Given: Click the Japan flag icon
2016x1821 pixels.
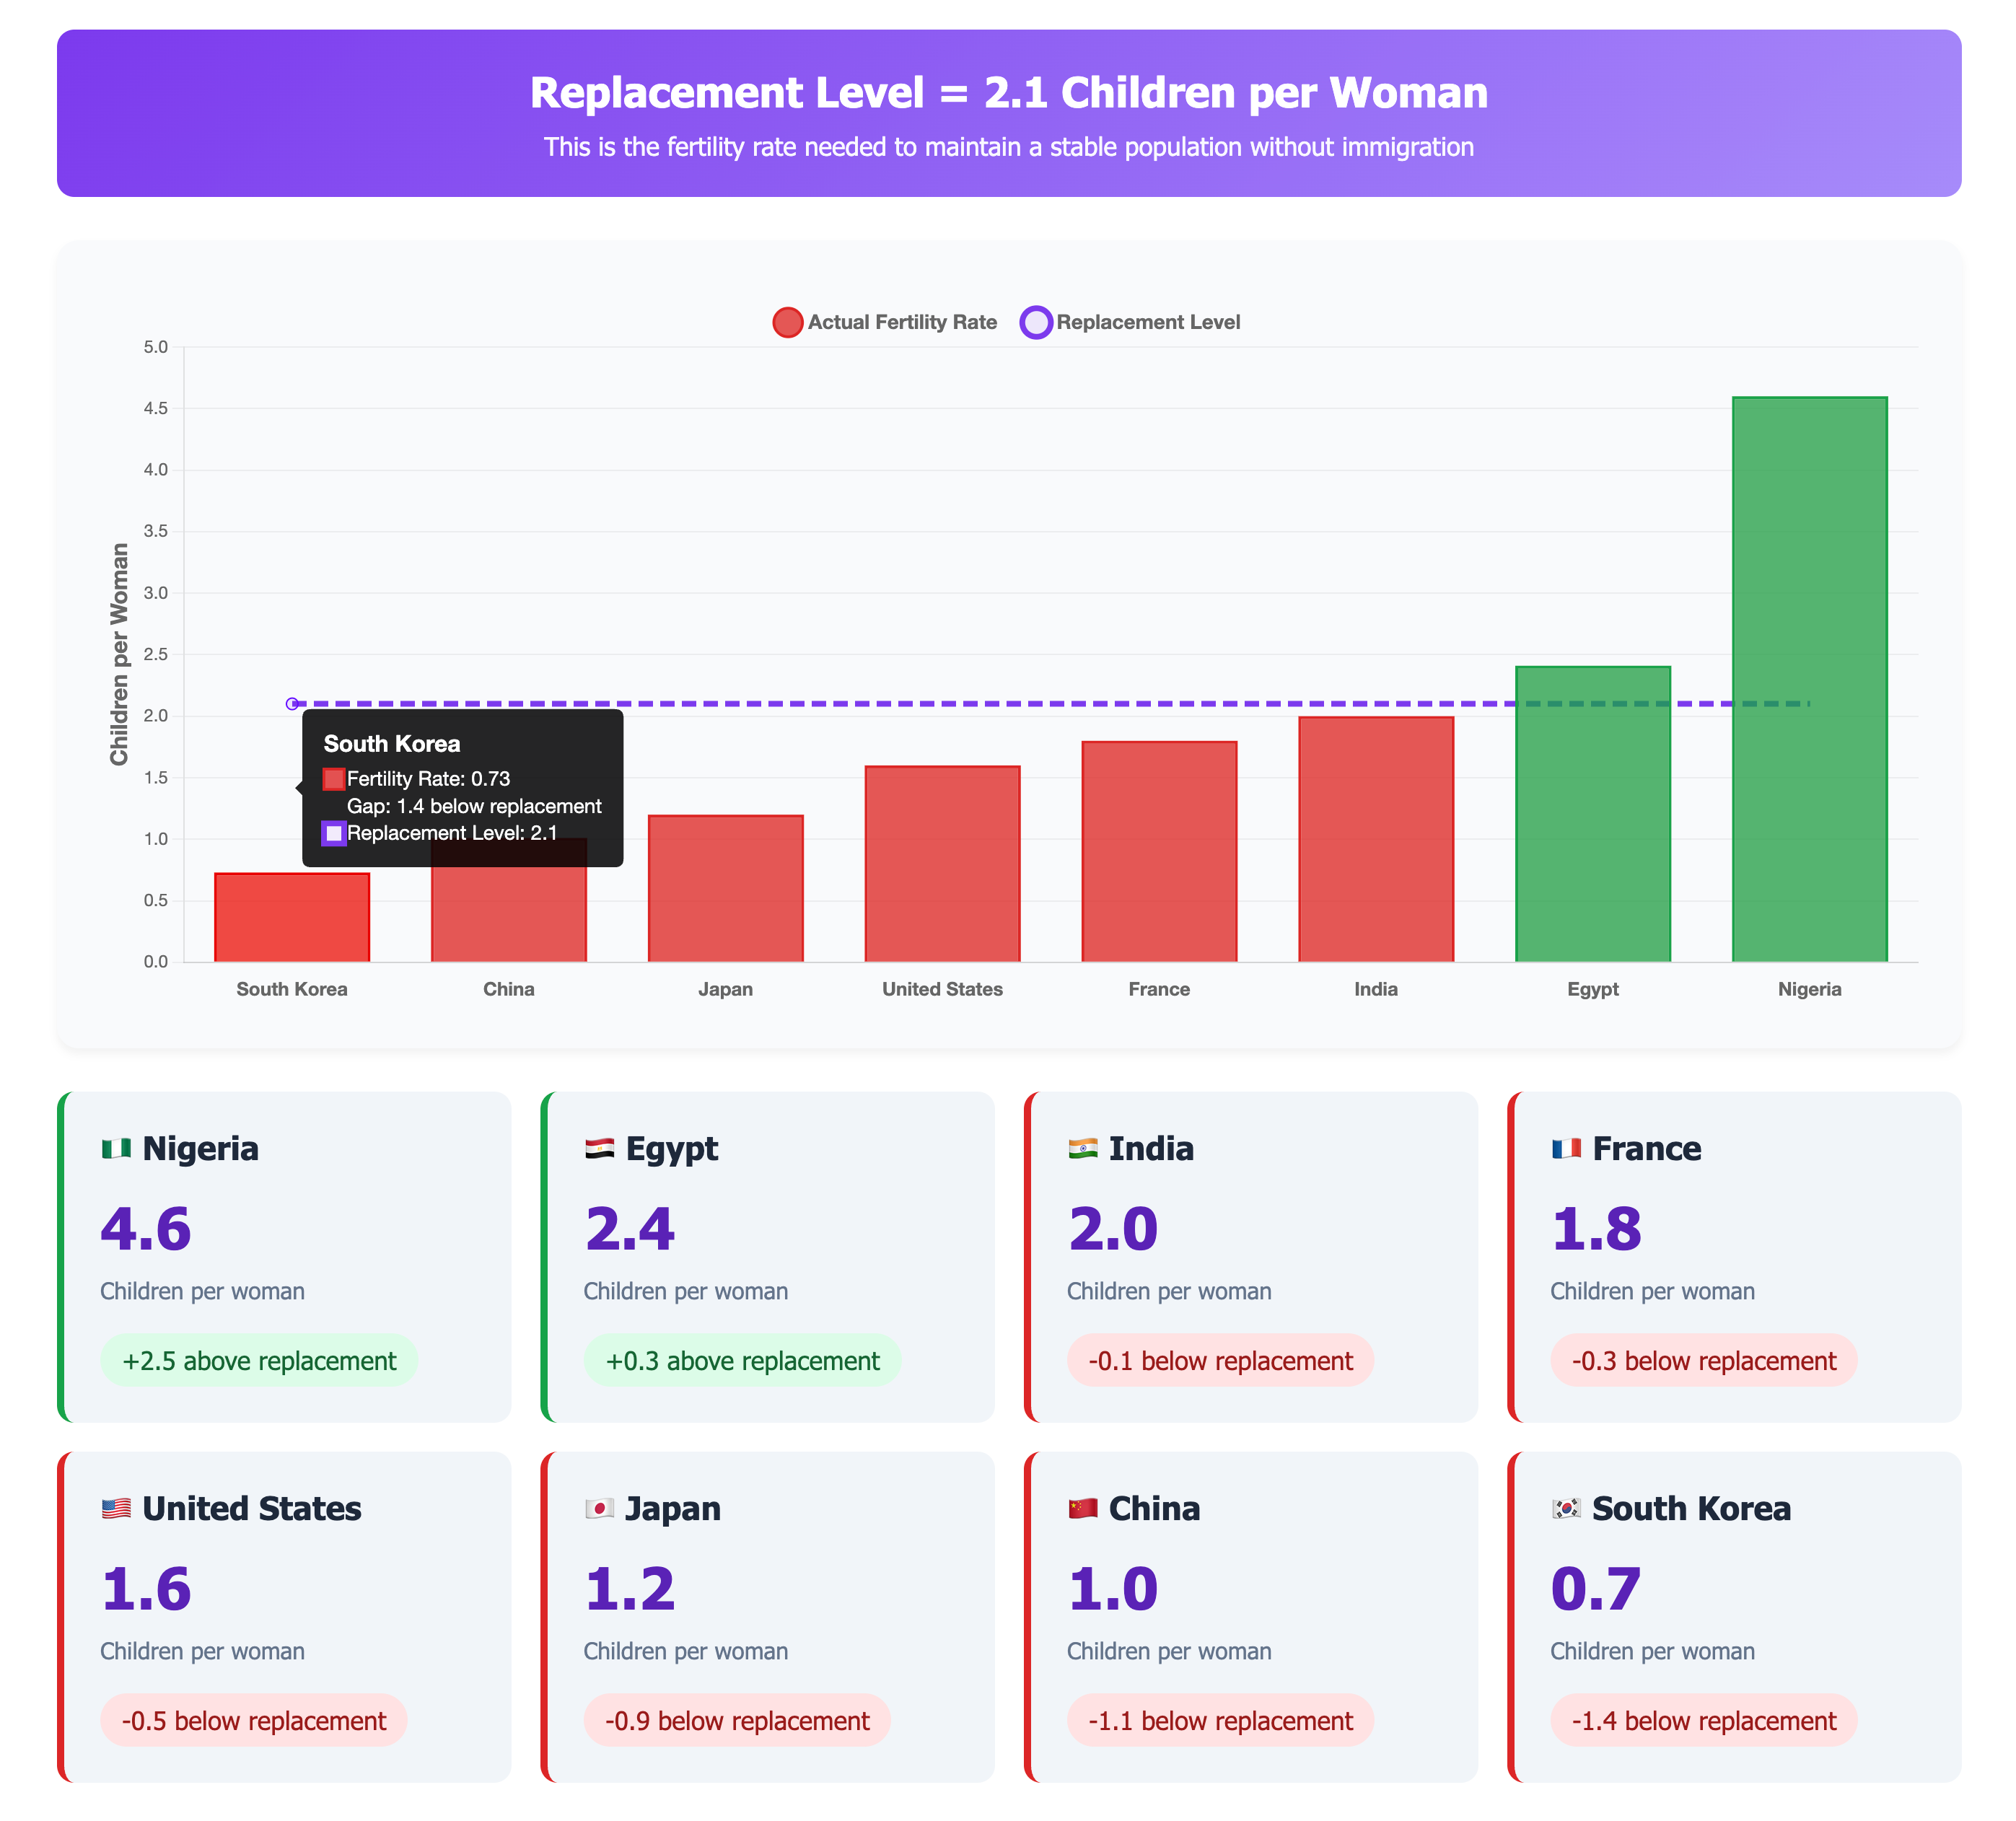Looking at the screenshot, I should pos(599,1508).
